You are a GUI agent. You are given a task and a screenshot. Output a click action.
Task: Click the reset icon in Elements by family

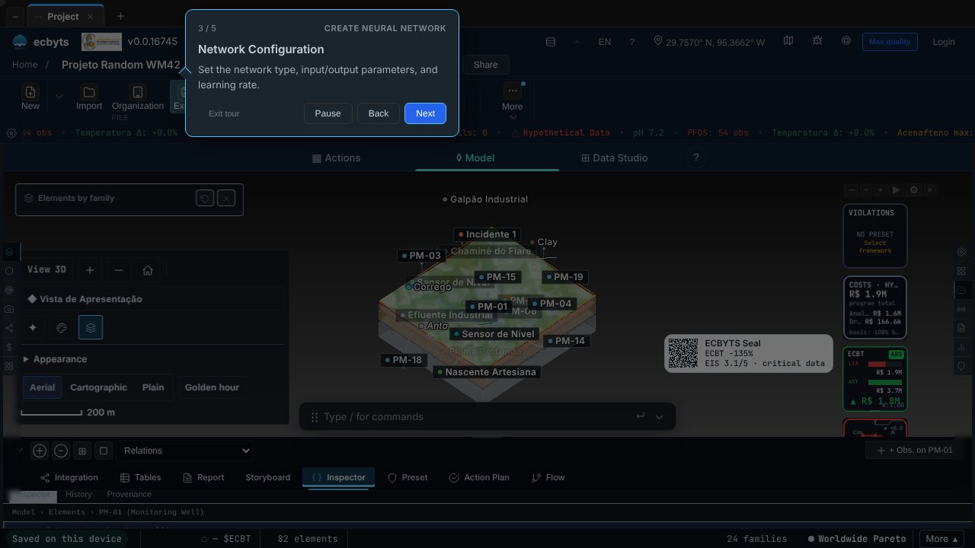pyautogui.click(x=204, y=198)
